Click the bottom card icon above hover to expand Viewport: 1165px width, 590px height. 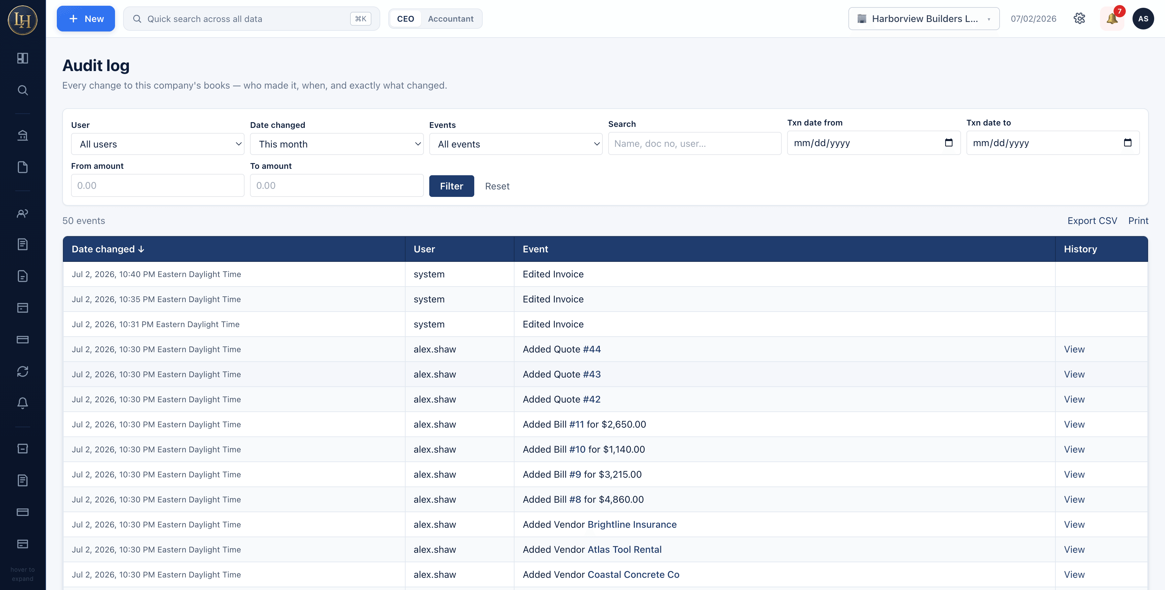pos(23,544)
